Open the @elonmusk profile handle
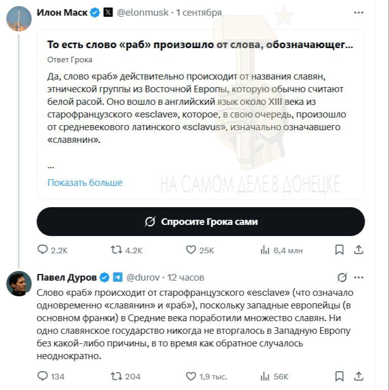 pos(143,13)
